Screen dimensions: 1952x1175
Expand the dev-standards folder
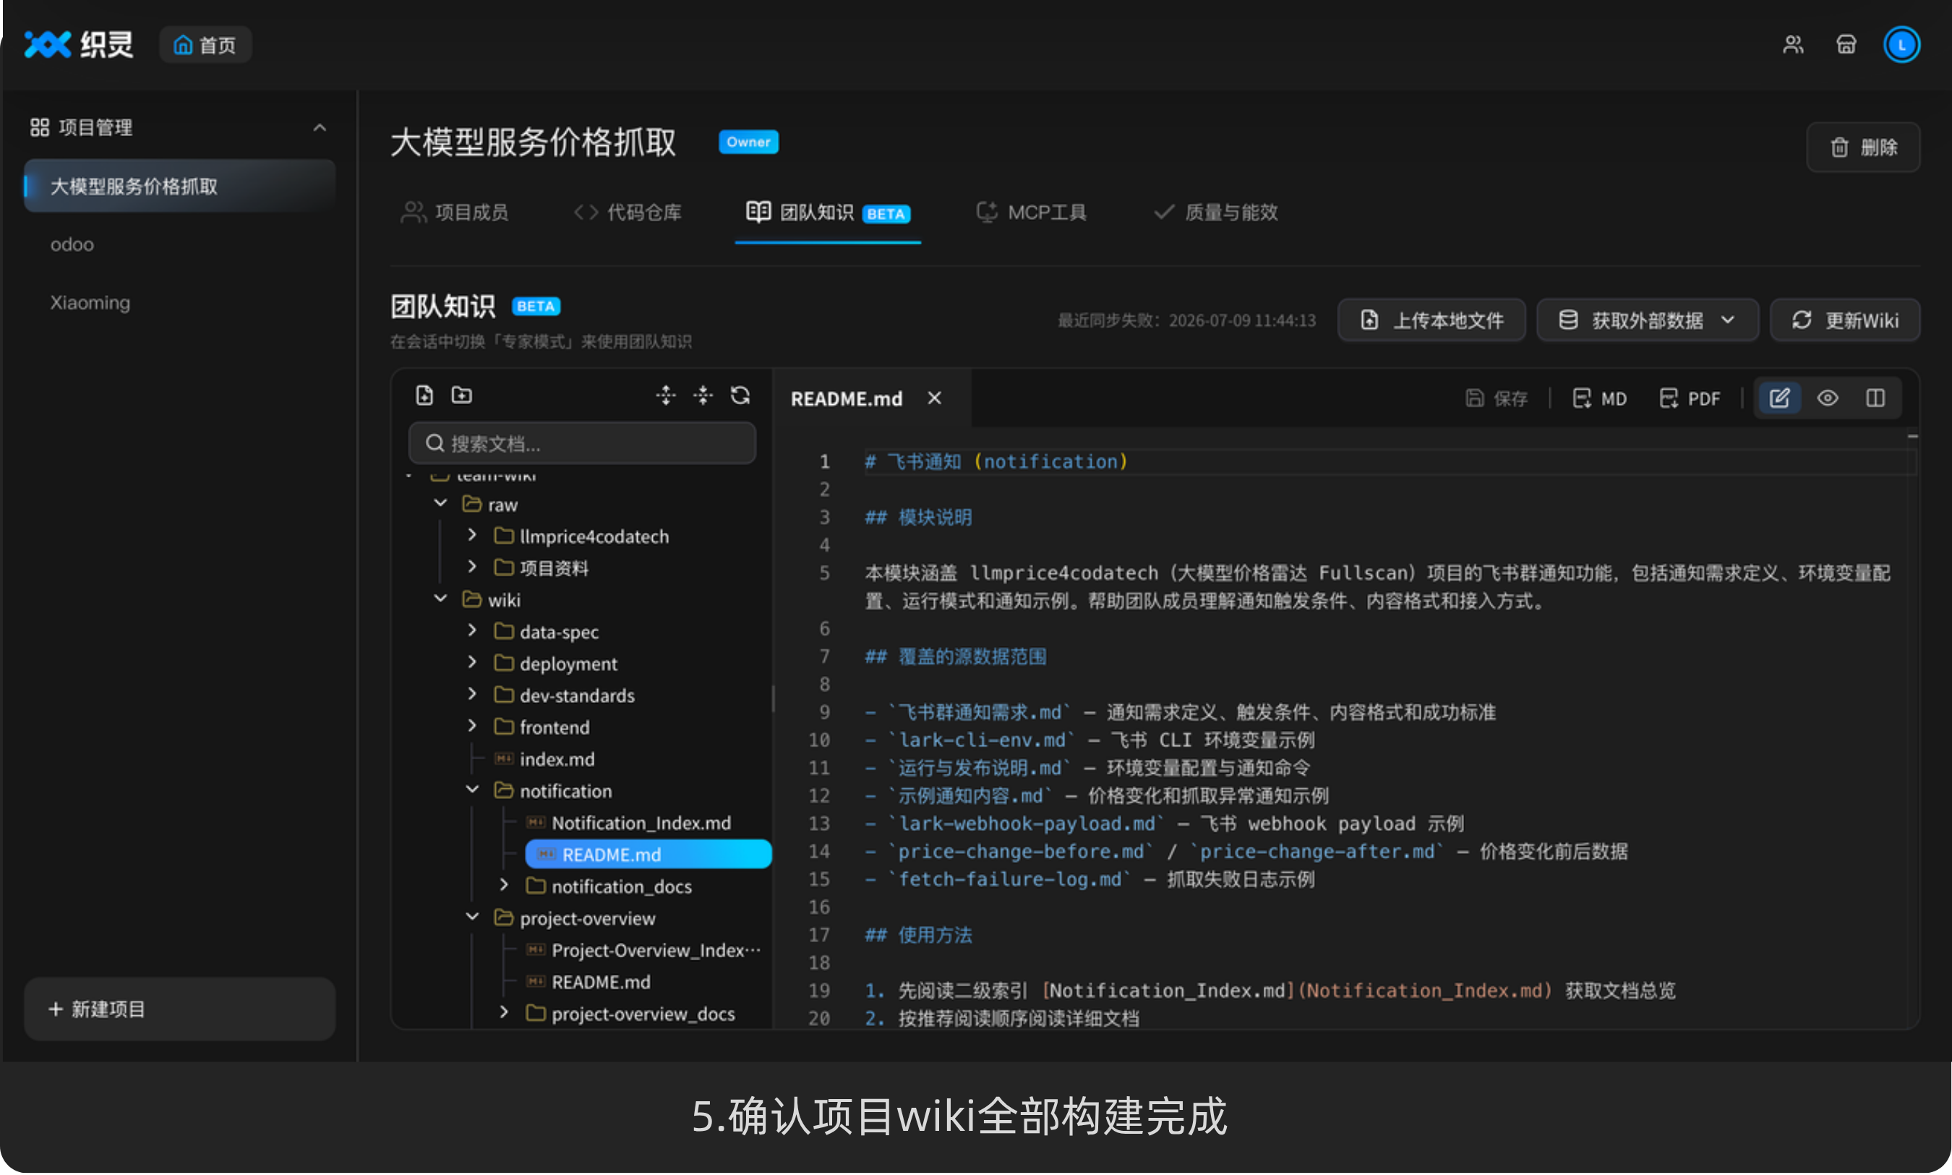point(473,693)
